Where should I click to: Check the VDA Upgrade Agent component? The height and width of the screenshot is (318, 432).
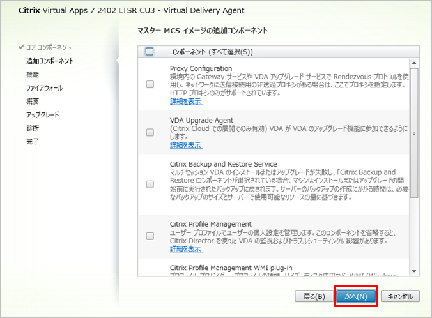click(150, 133)
